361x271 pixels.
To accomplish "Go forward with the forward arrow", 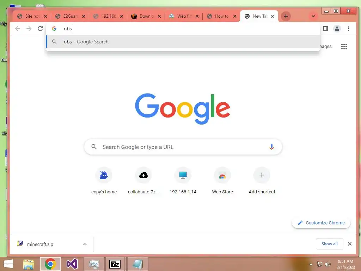I will coord(29,29).
